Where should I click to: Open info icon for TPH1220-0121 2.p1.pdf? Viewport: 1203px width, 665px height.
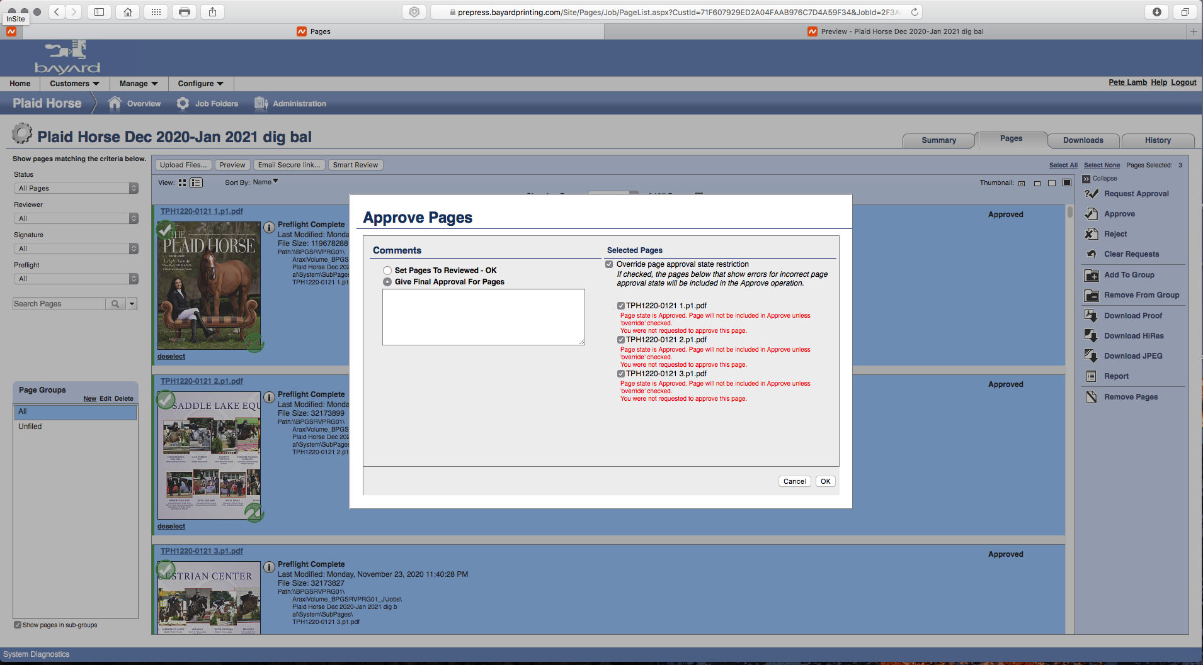pos(269,397)
